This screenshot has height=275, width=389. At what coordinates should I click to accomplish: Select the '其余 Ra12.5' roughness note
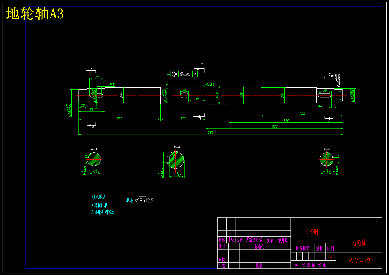140,200
